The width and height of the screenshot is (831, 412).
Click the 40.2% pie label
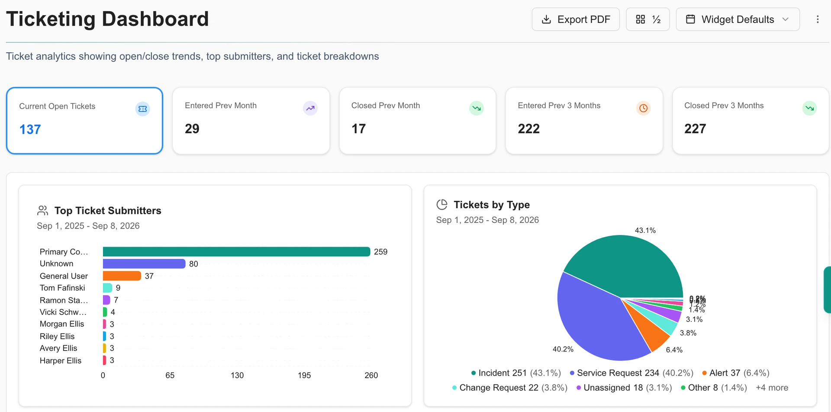pyautogui.click(x=563, y=349)
